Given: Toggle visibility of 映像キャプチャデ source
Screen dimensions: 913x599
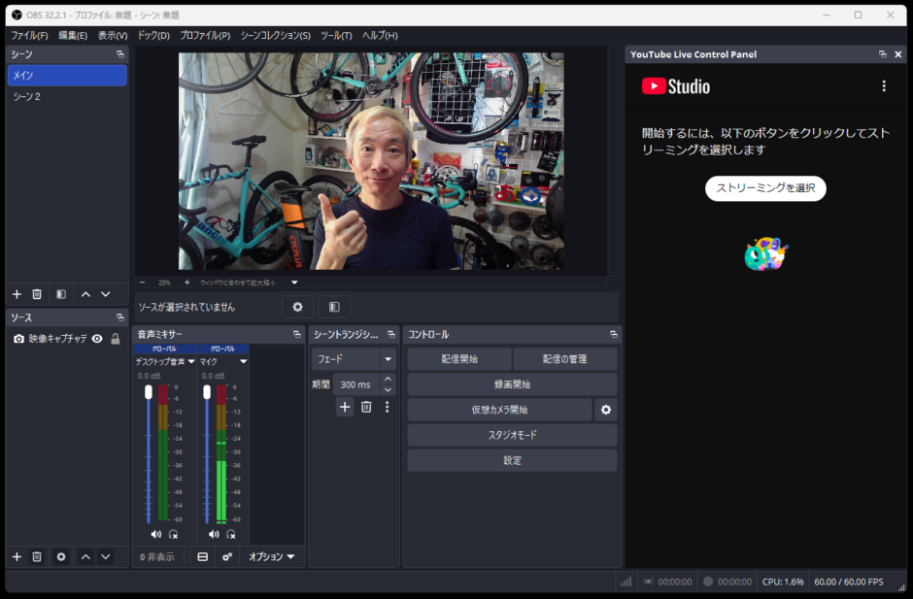Looking at the screenshot, I should (x=97, y=339).
